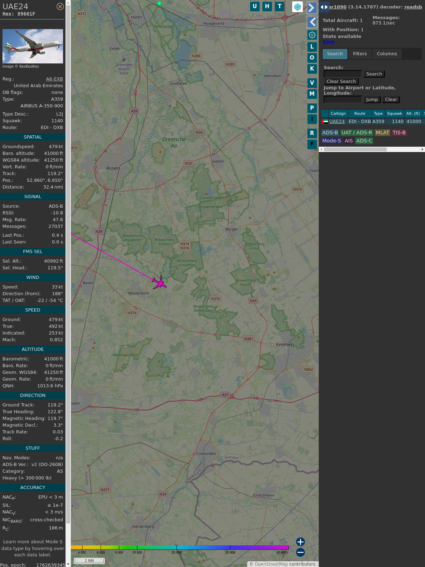Switch to the Filters tab
Image resolution: width=425 pixels, height=567 pixels.
point(359,54)
